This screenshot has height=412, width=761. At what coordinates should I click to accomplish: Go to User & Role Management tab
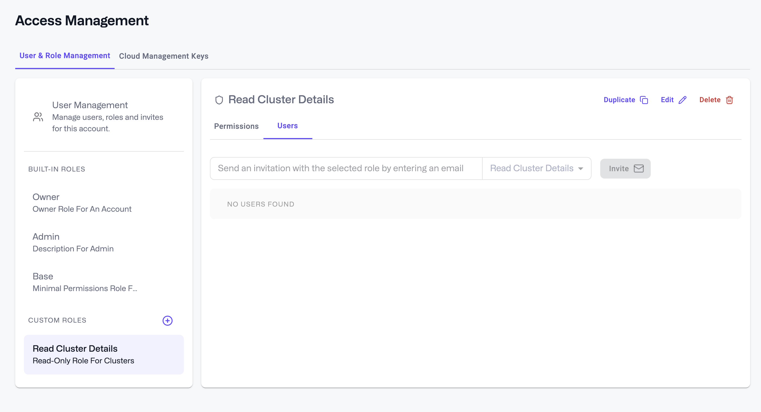pos(65,55)
